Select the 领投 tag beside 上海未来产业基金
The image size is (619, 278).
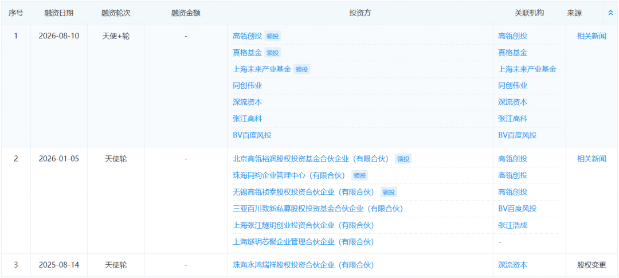(x=301, y=69)
